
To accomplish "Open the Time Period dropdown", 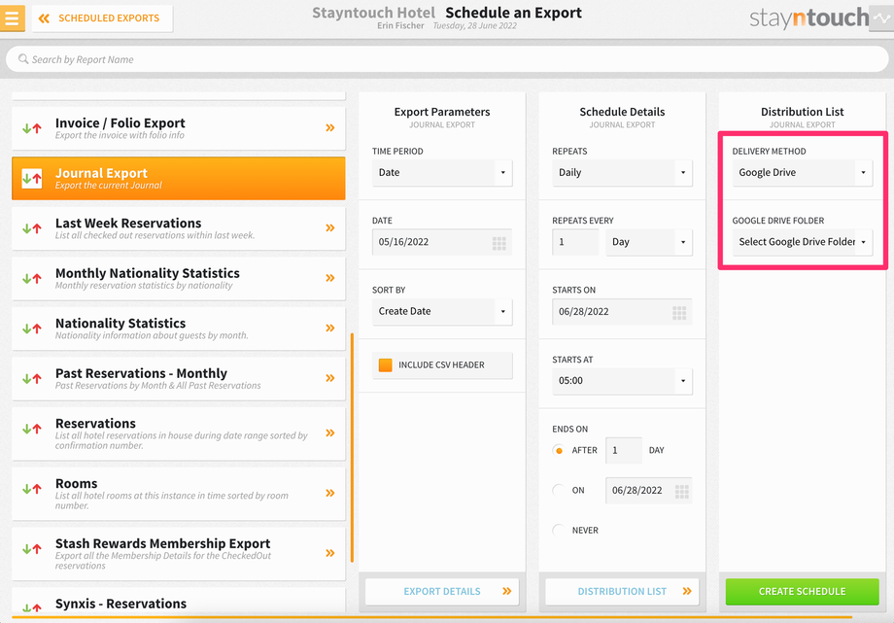I will pos(442,172).
